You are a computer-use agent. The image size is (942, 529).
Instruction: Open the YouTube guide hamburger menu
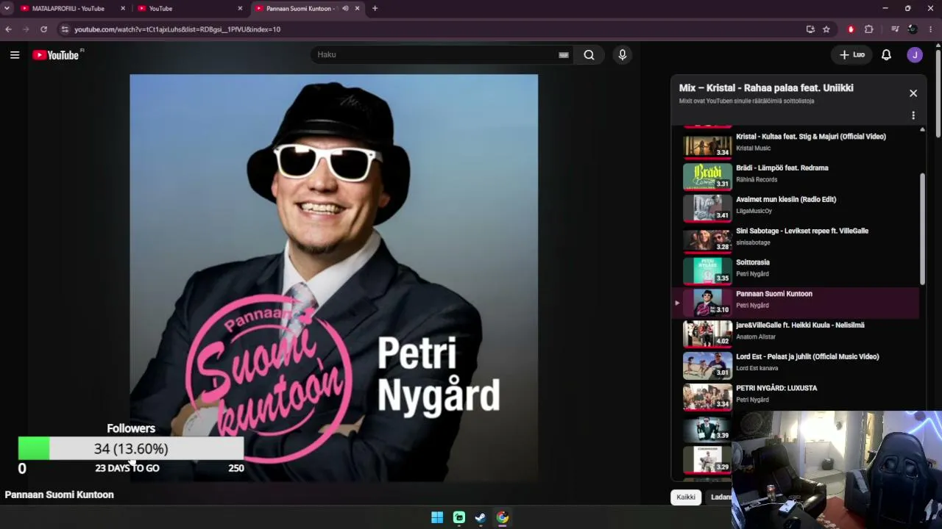(15, 55)
